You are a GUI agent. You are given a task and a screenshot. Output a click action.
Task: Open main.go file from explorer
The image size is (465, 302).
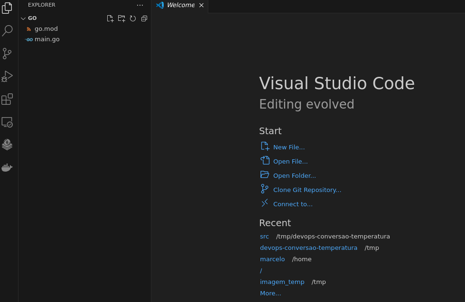(x=47, y=39)
